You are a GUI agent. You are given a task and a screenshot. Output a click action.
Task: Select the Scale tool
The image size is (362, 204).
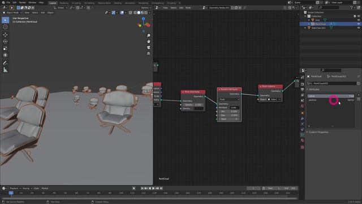pos(5,48)
